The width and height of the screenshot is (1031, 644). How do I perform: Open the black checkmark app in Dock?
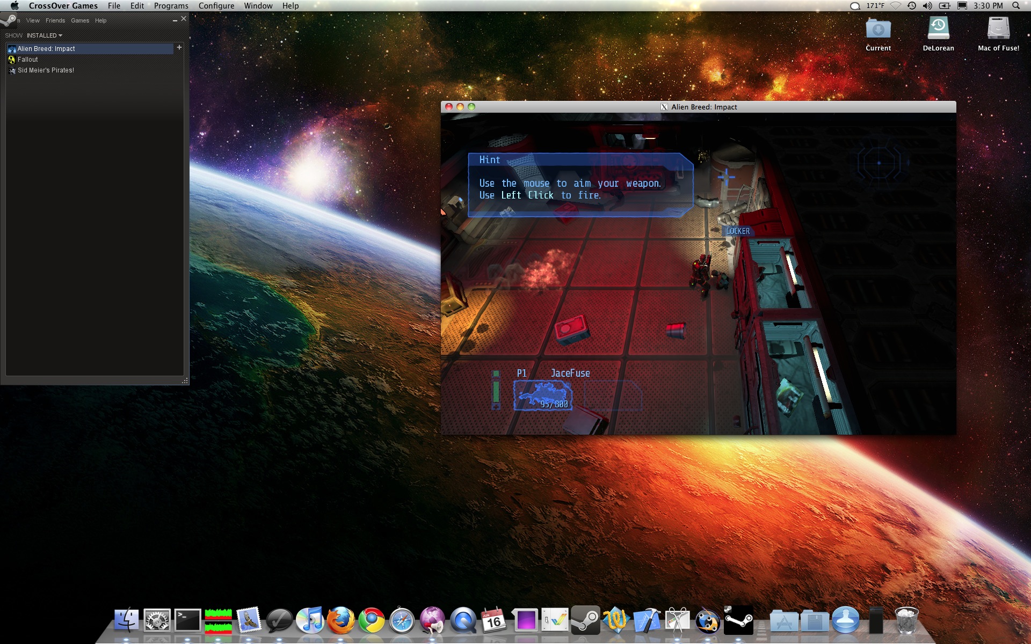coord(280,621)
